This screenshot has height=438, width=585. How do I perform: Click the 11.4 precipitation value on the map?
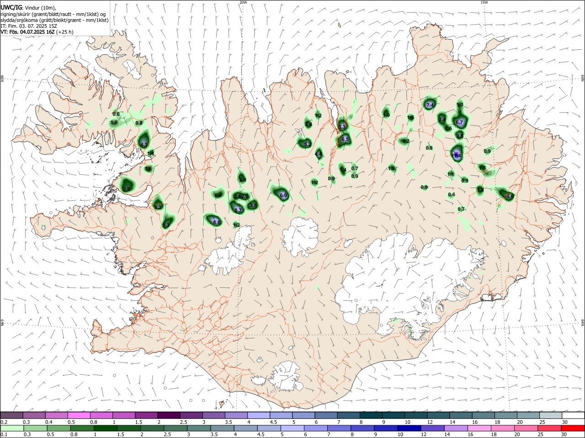[x=457, y=156]
